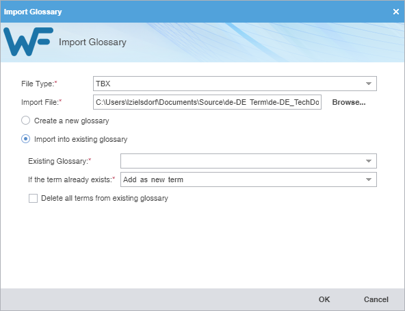Cancel the glossary import
405x311 pixels.
coord(376,299)
